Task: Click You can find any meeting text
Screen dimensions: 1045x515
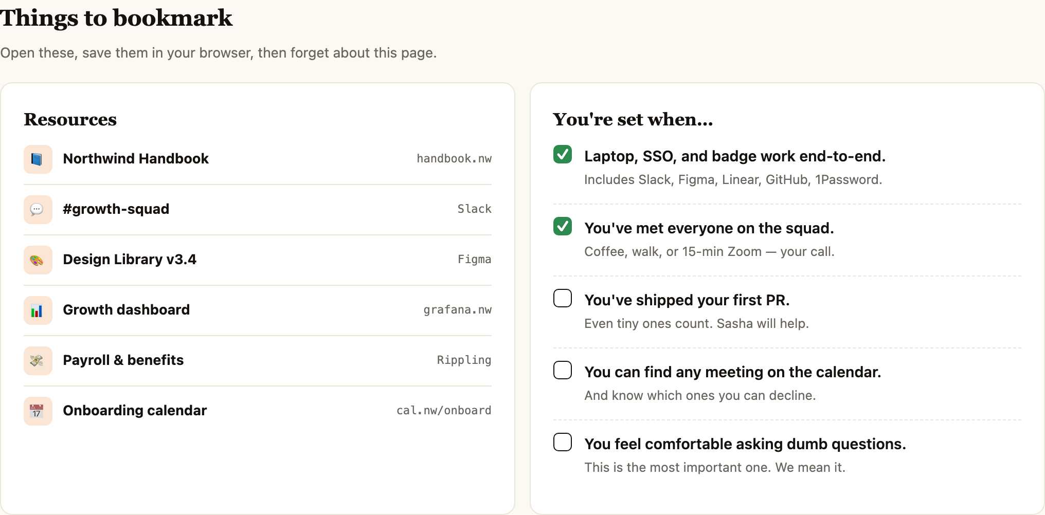Action: (x=733, y=372)
